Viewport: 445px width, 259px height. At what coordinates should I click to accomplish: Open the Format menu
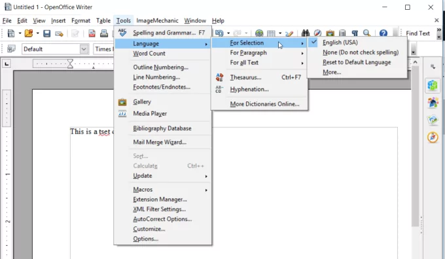pos(80,21)
